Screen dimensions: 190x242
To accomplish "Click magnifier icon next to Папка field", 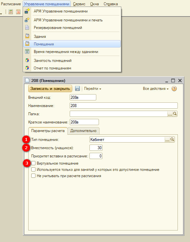I will click(175, 114).
